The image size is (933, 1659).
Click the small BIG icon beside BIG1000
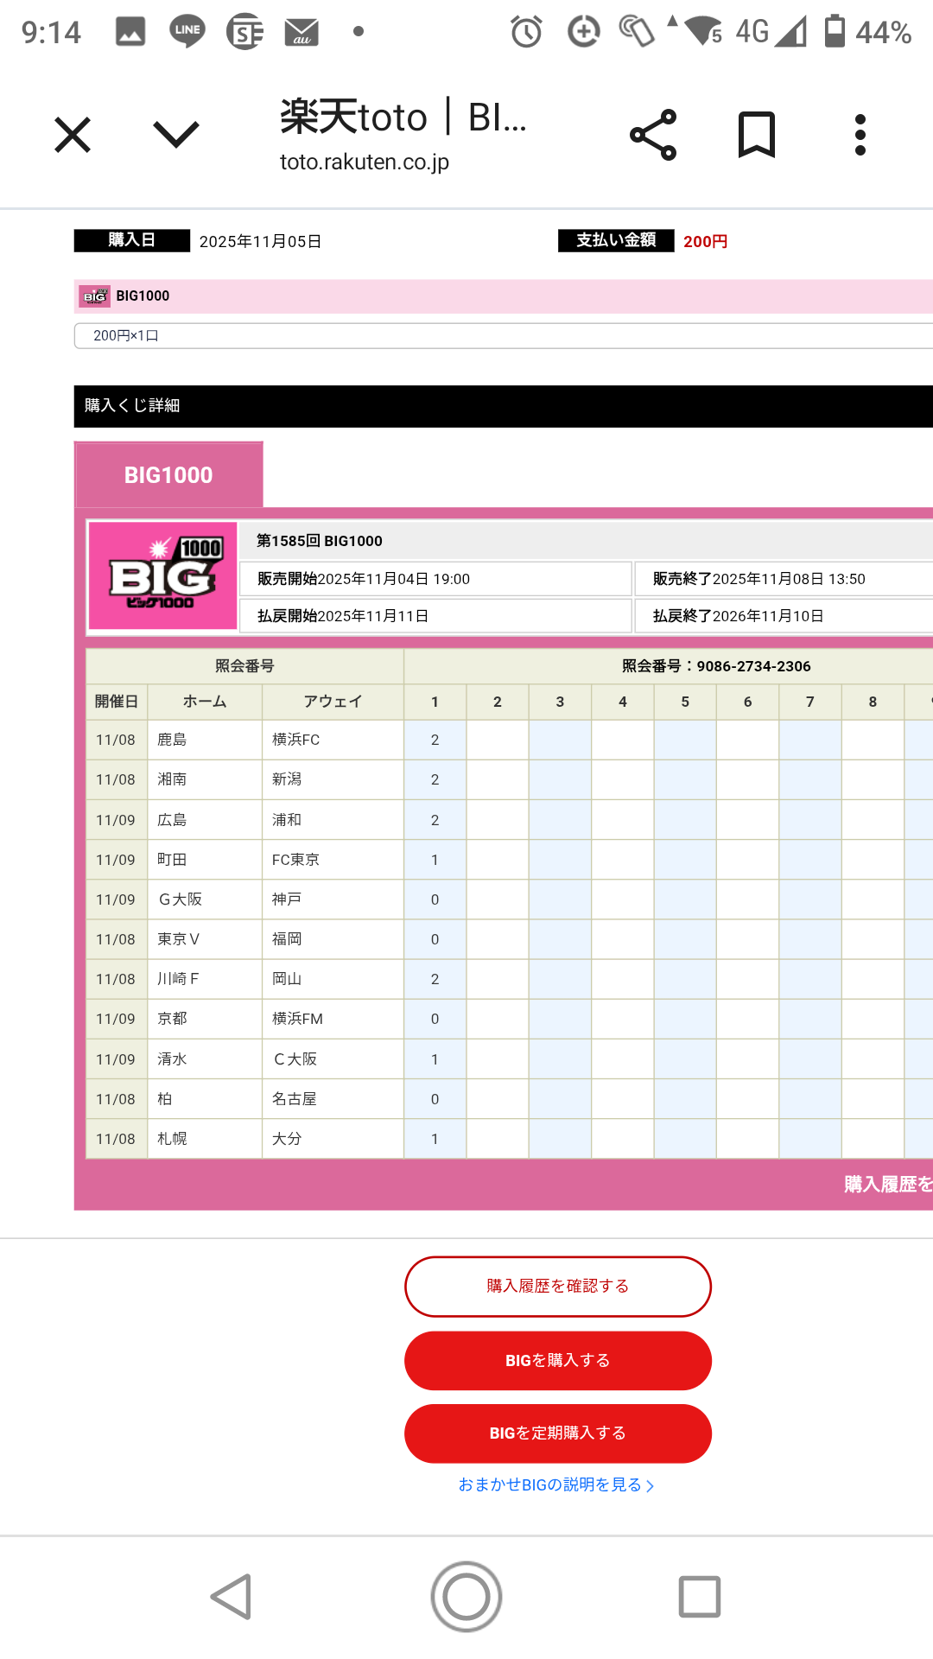coord(94,296)
